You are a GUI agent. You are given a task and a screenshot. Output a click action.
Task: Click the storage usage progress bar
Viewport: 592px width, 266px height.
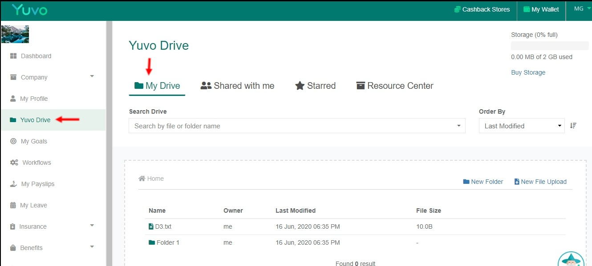pyautogui.click(x=550, y=46)
